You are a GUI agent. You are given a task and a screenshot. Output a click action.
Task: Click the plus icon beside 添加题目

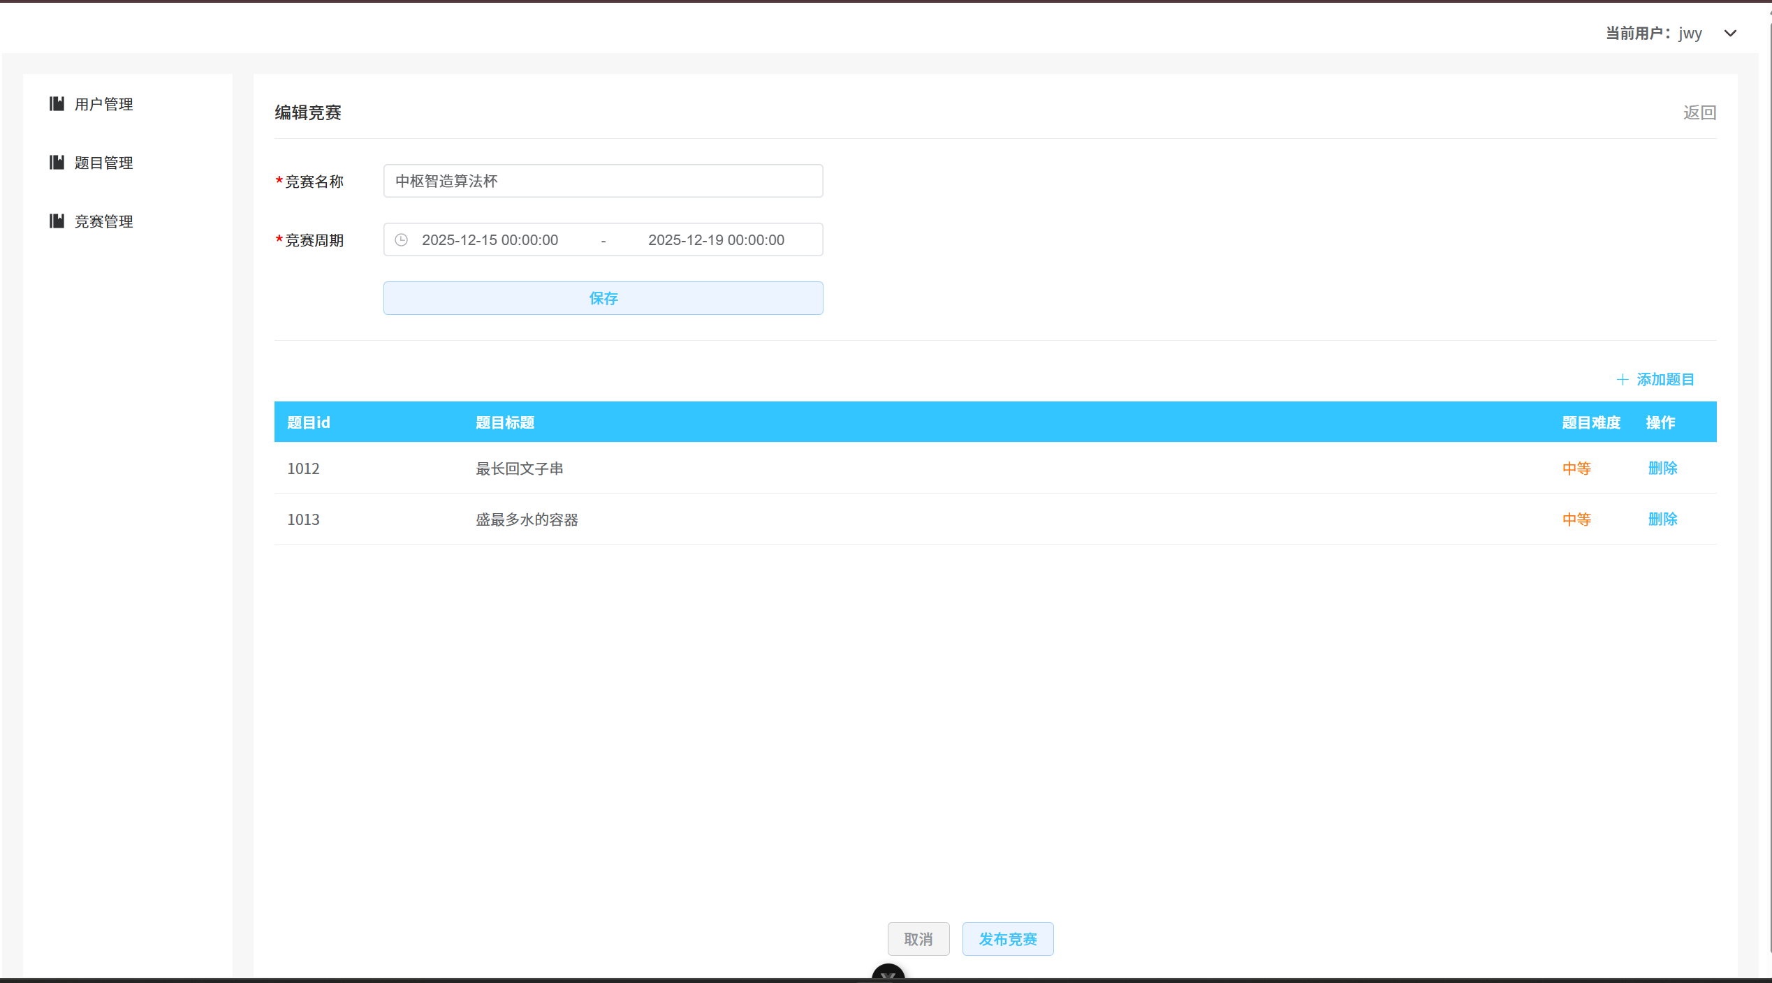tap(1623, 379)
